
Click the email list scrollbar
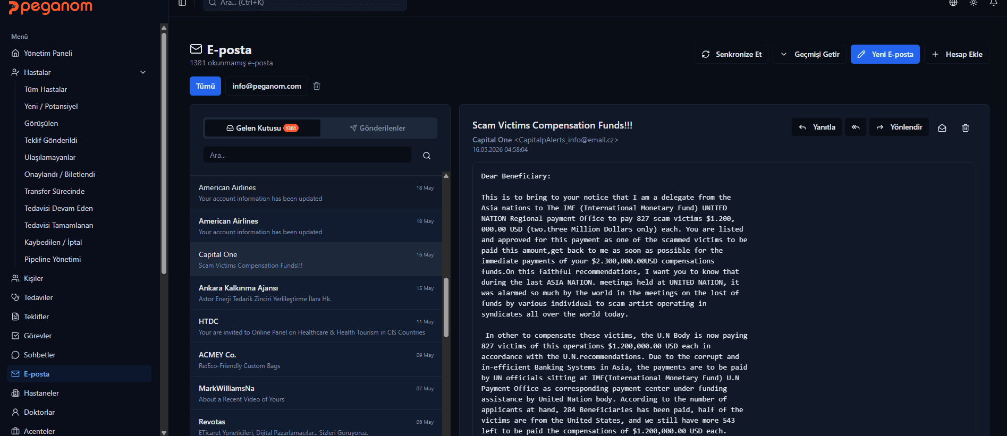click(446, 307)
